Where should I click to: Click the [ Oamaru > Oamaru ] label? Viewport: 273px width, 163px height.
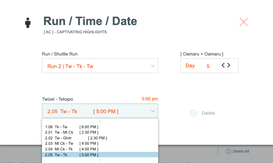[x=202, y=54]
